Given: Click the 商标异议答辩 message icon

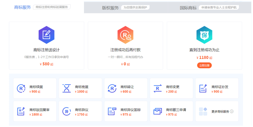Looking at the screenshot, I should (x=112, y=111).
